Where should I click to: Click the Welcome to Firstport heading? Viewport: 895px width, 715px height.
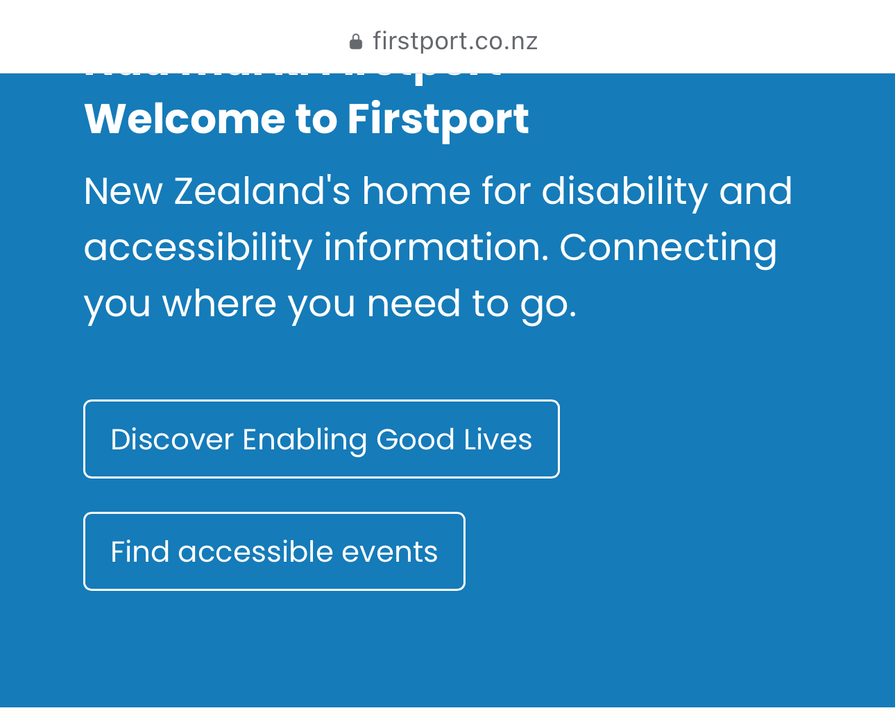click(x=306, y=119)
